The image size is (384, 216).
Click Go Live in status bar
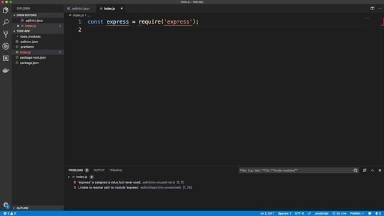[340, 214]
